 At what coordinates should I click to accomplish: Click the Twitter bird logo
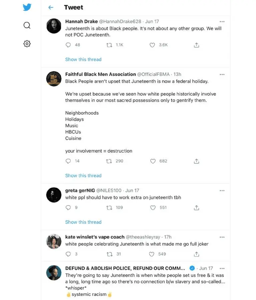click(27, 7)
